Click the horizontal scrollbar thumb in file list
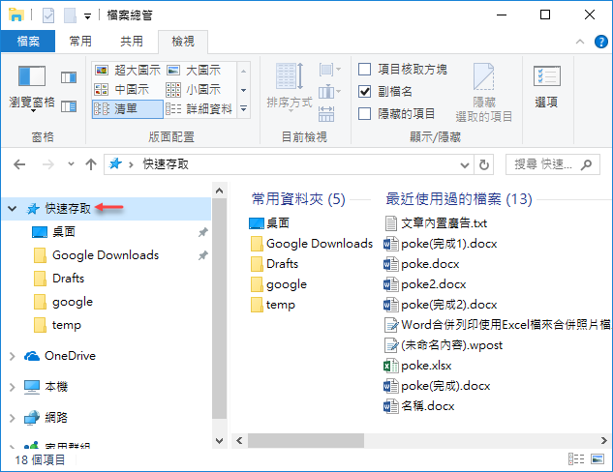Viewport: 613px width, 472px height. [306, 440]
